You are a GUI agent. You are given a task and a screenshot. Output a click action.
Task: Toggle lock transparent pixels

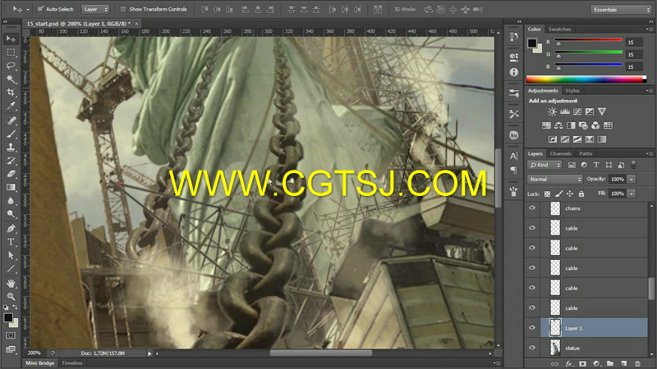pos(547,194)
